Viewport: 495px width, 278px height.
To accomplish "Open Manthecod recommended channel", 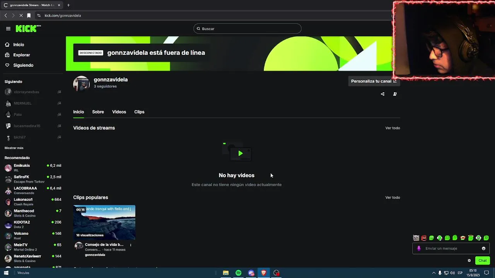I will (33, 213).
